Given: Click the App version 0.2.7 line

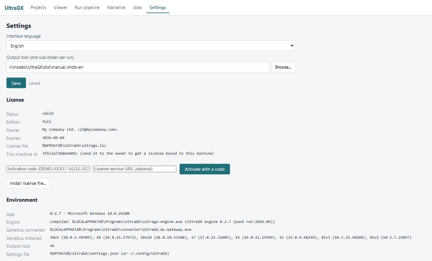Looking at the screenshot, I should click(90, 214).
